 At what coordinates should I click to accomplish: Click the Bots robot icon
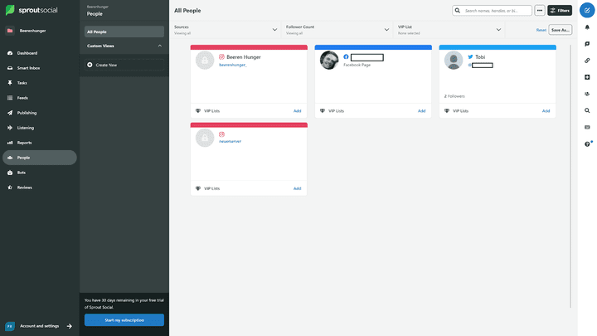(10, 173)
